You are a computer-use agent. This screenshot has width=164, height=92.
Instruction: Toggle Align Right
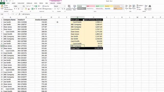36,9
